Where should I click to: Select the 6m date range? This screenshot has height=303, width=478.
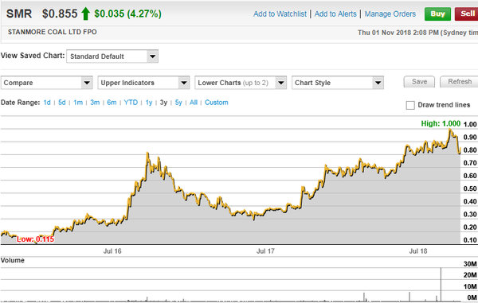coord(112,103)
